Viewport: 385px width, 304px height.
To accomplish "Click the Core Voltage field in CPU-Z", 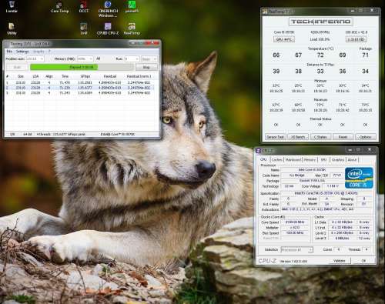I will 333,186.
